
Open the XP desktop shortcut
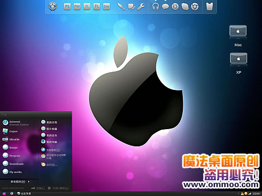tap(238, 63)
